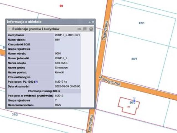177x133 pixels.
Task: Click the XML export icon in the section header
Action: coord(79,29)
